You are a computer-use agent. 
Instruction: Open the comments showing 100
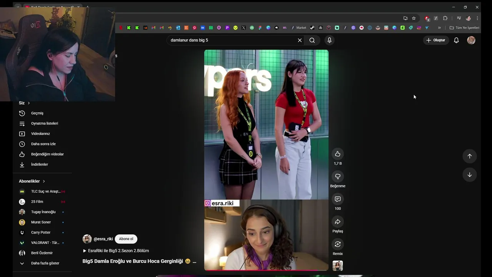(337, 199)
